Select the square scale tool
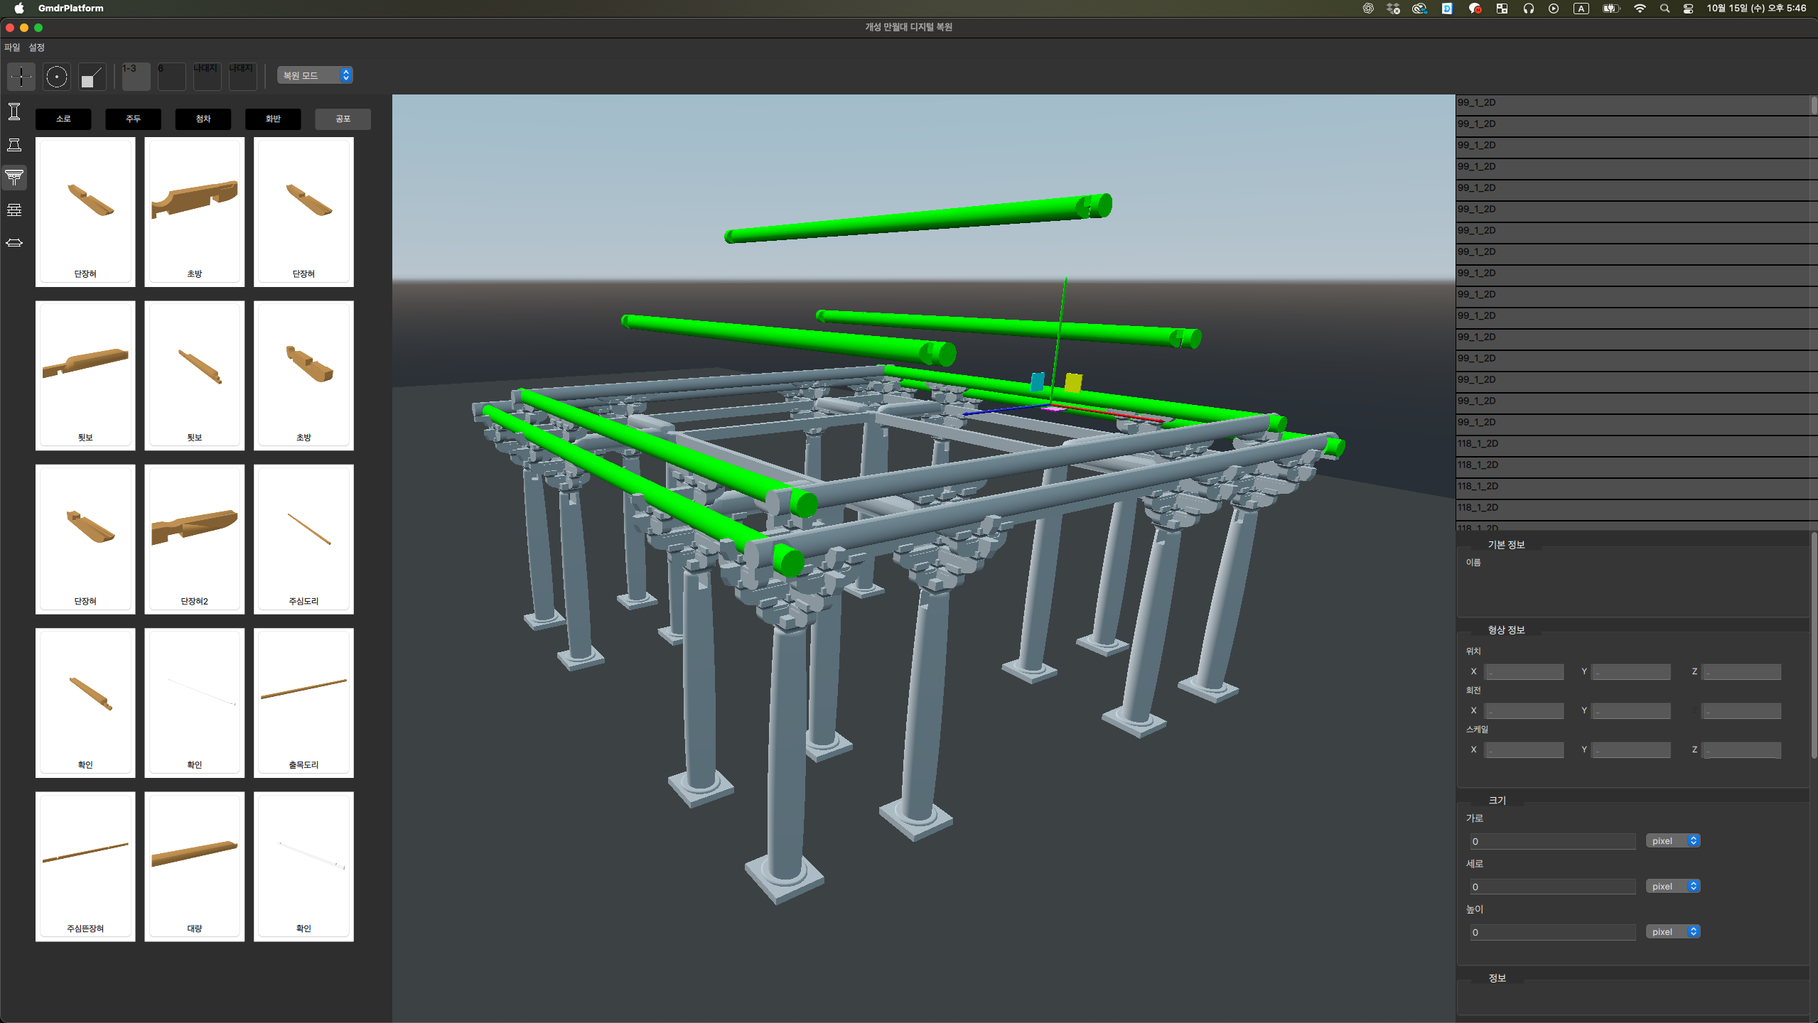The height and width of the screenshot is (1023, 1818). (x=92, y=76)
